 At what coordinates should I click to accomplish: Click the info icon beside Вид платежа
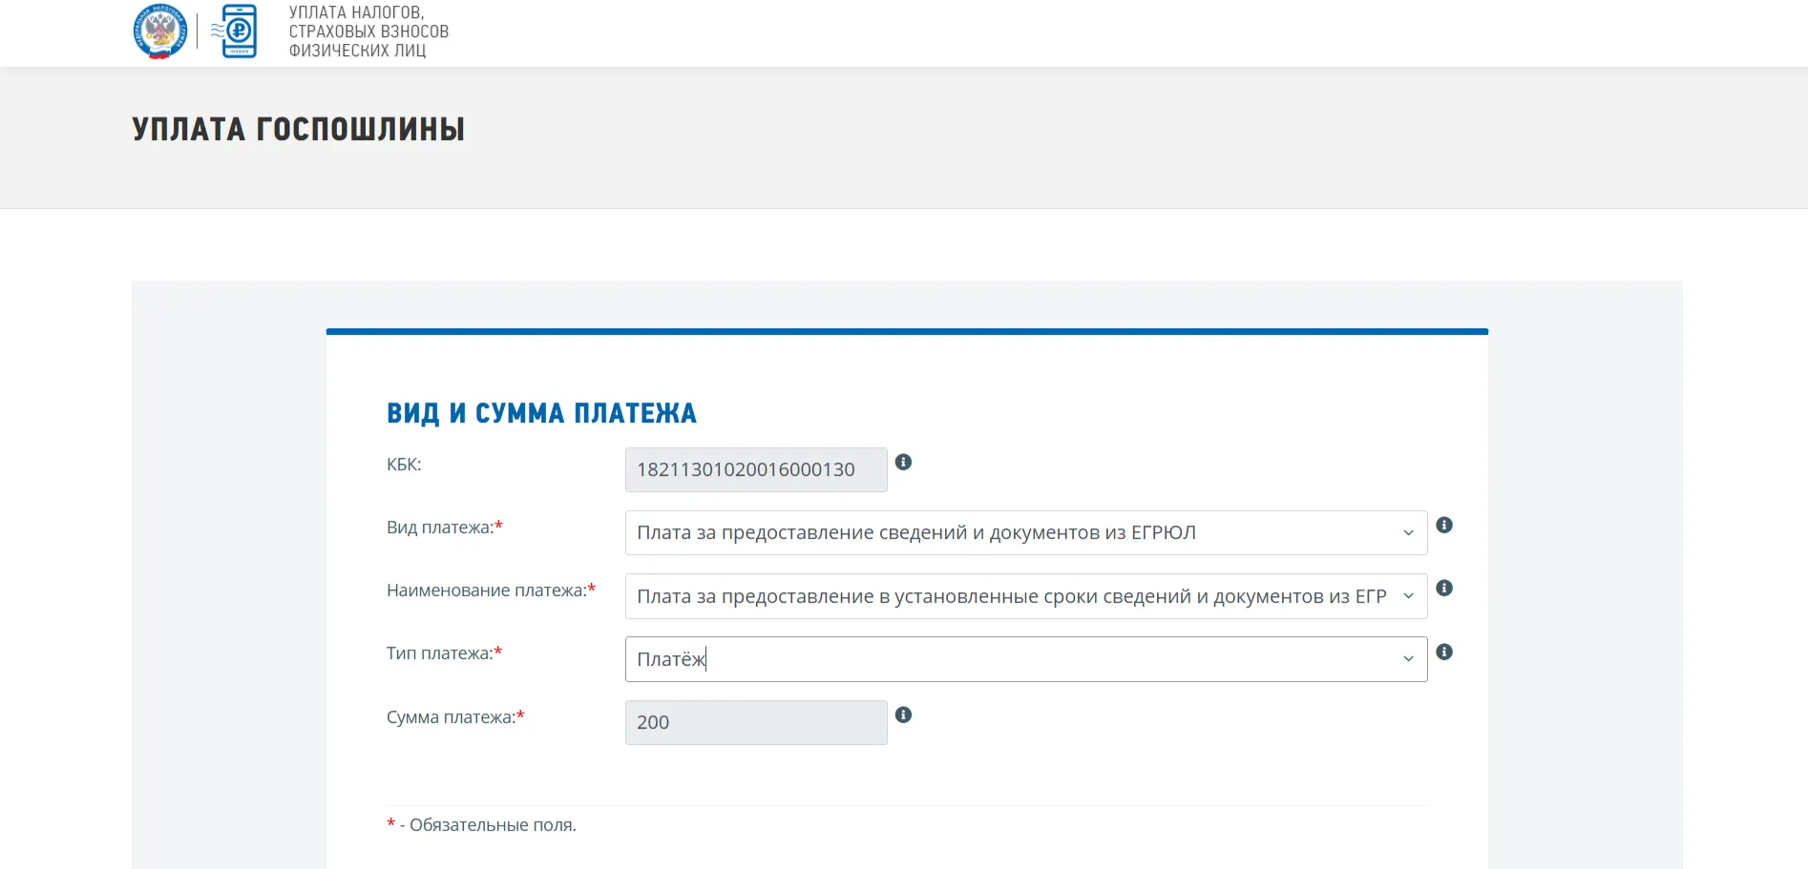pyautogui.click(x=1444, y=525)
